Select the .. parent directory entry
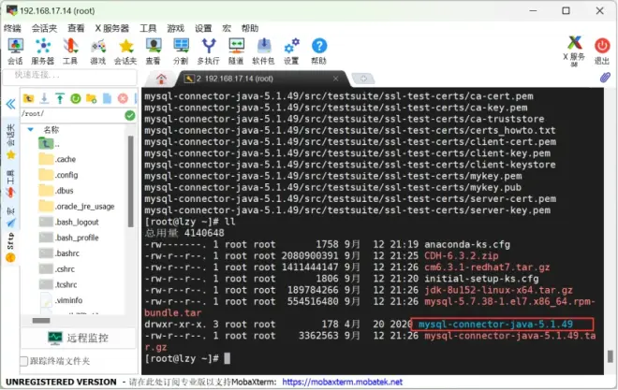Screen dimensions: 618x390 coord(50,144)
